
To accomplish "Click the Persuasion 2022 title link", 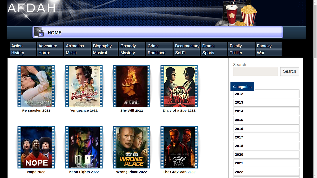I will click(x=36, y=110).
